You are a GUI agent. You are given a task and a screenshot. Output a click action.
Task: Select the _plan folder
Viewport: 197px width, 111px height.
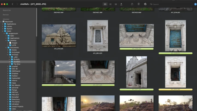tap(16, 57)
